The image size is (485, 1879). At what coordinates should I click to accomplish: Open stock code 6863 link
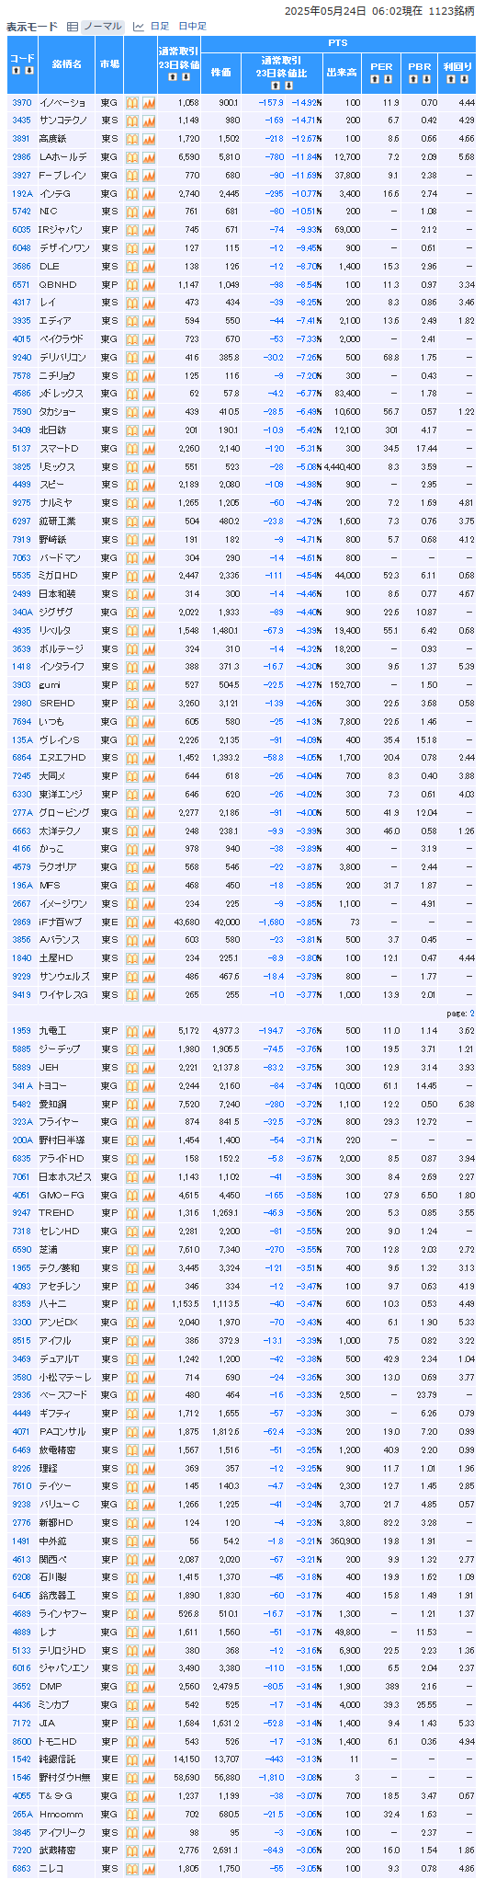coord(21,1868)
